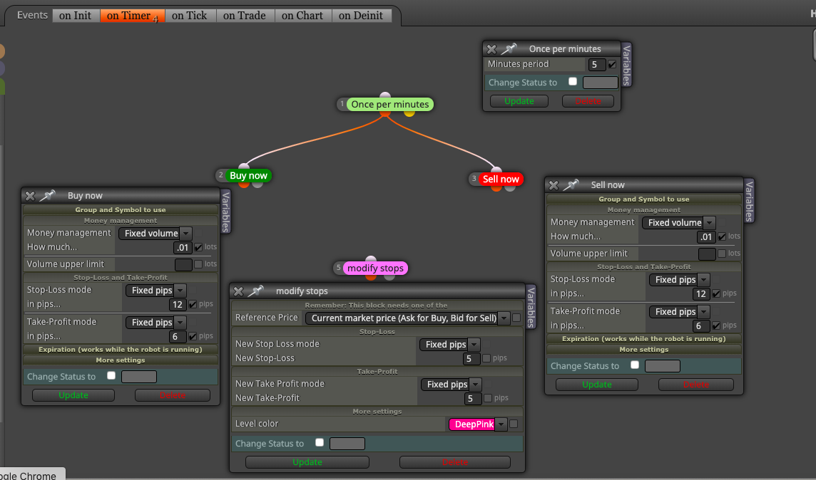Click Delete in Buy now panel

pyautogui.click(x=172, y=395)
